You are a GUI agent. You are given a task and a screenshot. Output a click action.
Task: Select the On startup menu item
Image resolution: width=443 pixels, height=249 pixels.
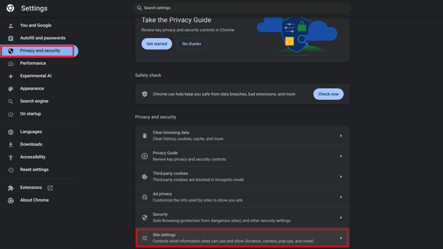click(x=30, y=113)
